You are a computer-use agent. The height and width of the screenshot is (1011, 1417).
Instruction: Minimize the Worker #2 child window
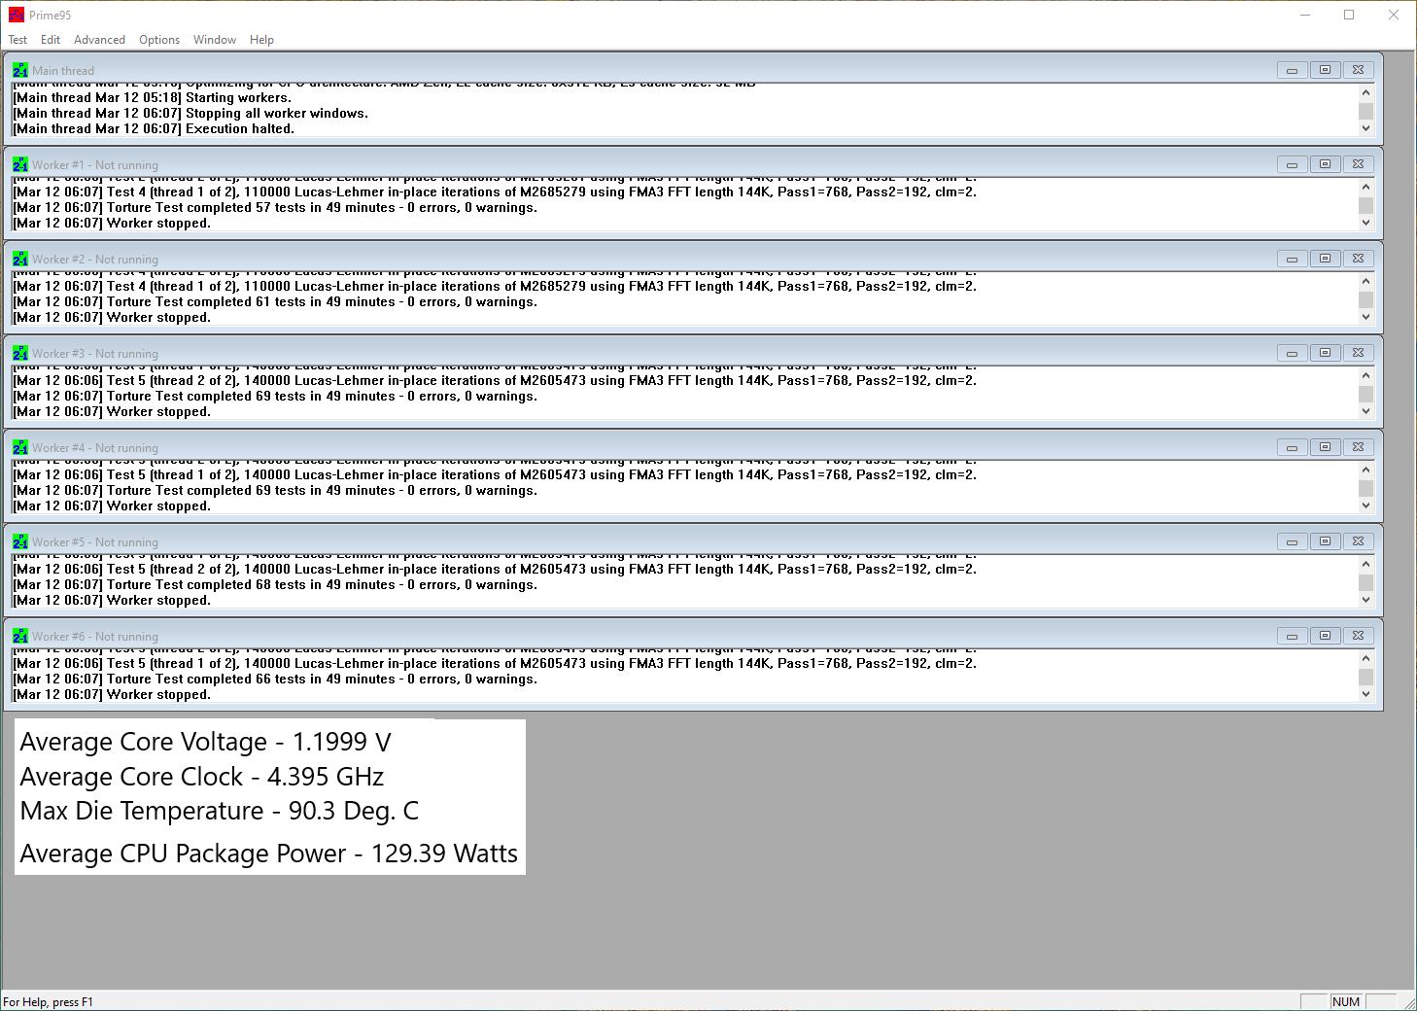tap(1292, 259)
